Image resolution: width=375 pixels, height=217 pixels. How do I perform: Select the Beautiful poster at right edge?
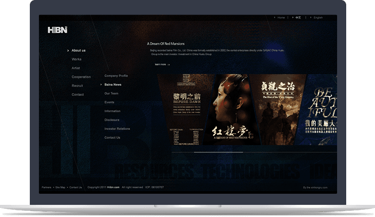tap(318, 110)
